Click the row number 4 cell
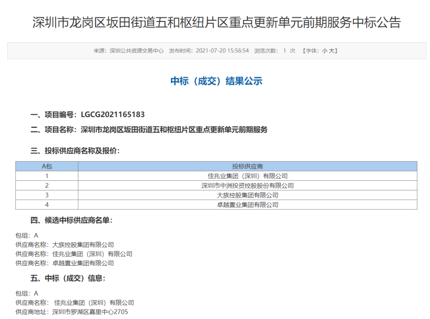This screenshot has width=430, height=319. pyautogui.click(x=47, y=205)
